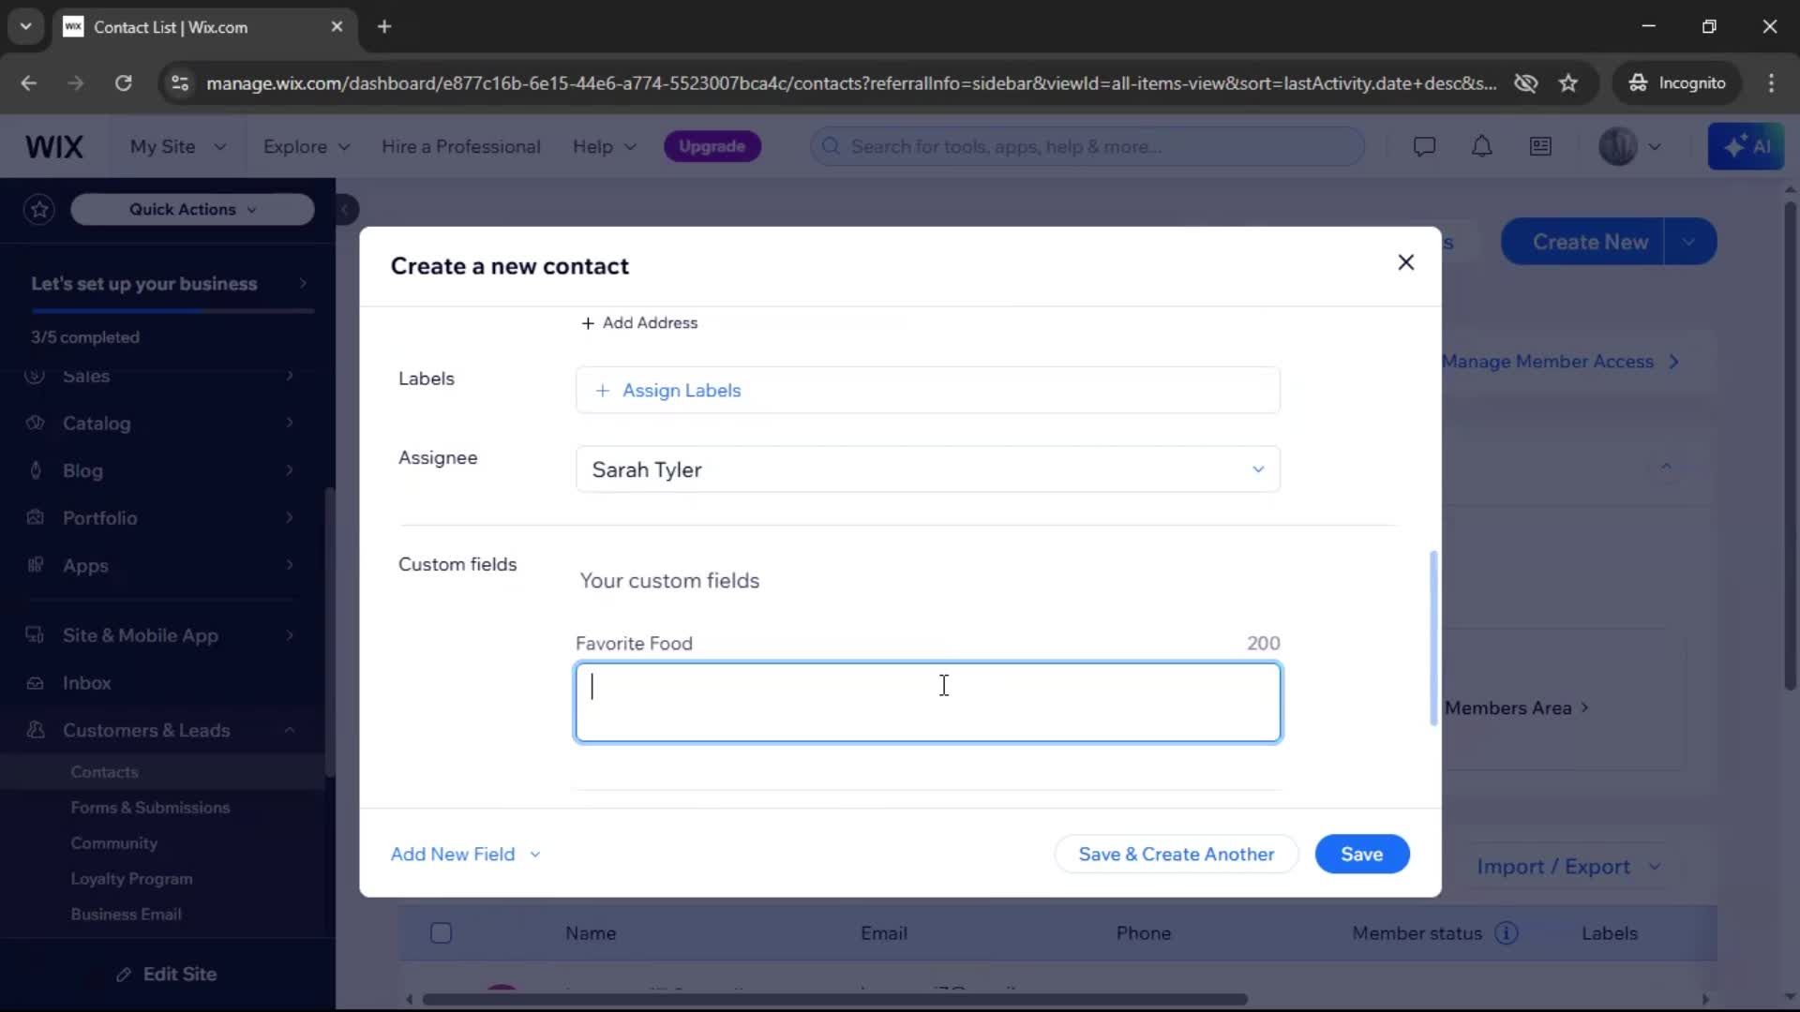Screen dimensions: 1800x1012
Task: Open Business Email in sidebar
Action: click(126, 915)
